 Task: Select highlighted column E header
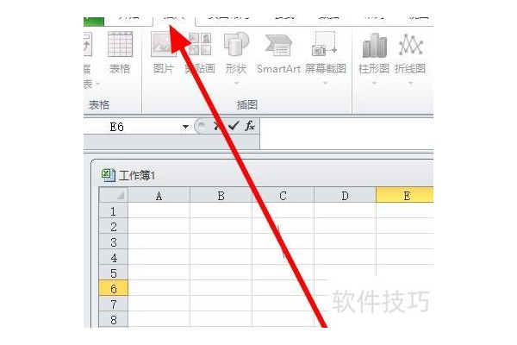pyautogui.click(x=405, y=195)
